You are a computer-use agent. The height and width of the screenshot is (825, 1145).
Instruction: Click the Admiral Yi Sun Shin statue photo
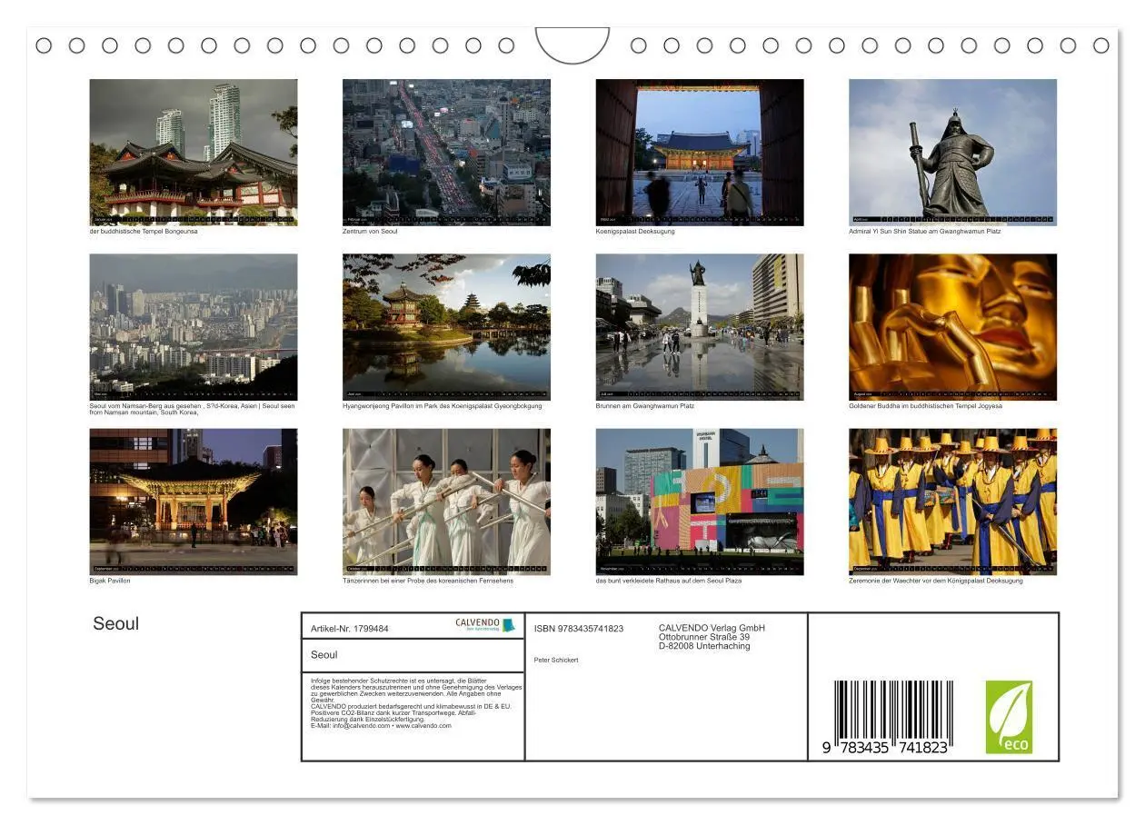(953, 152)
